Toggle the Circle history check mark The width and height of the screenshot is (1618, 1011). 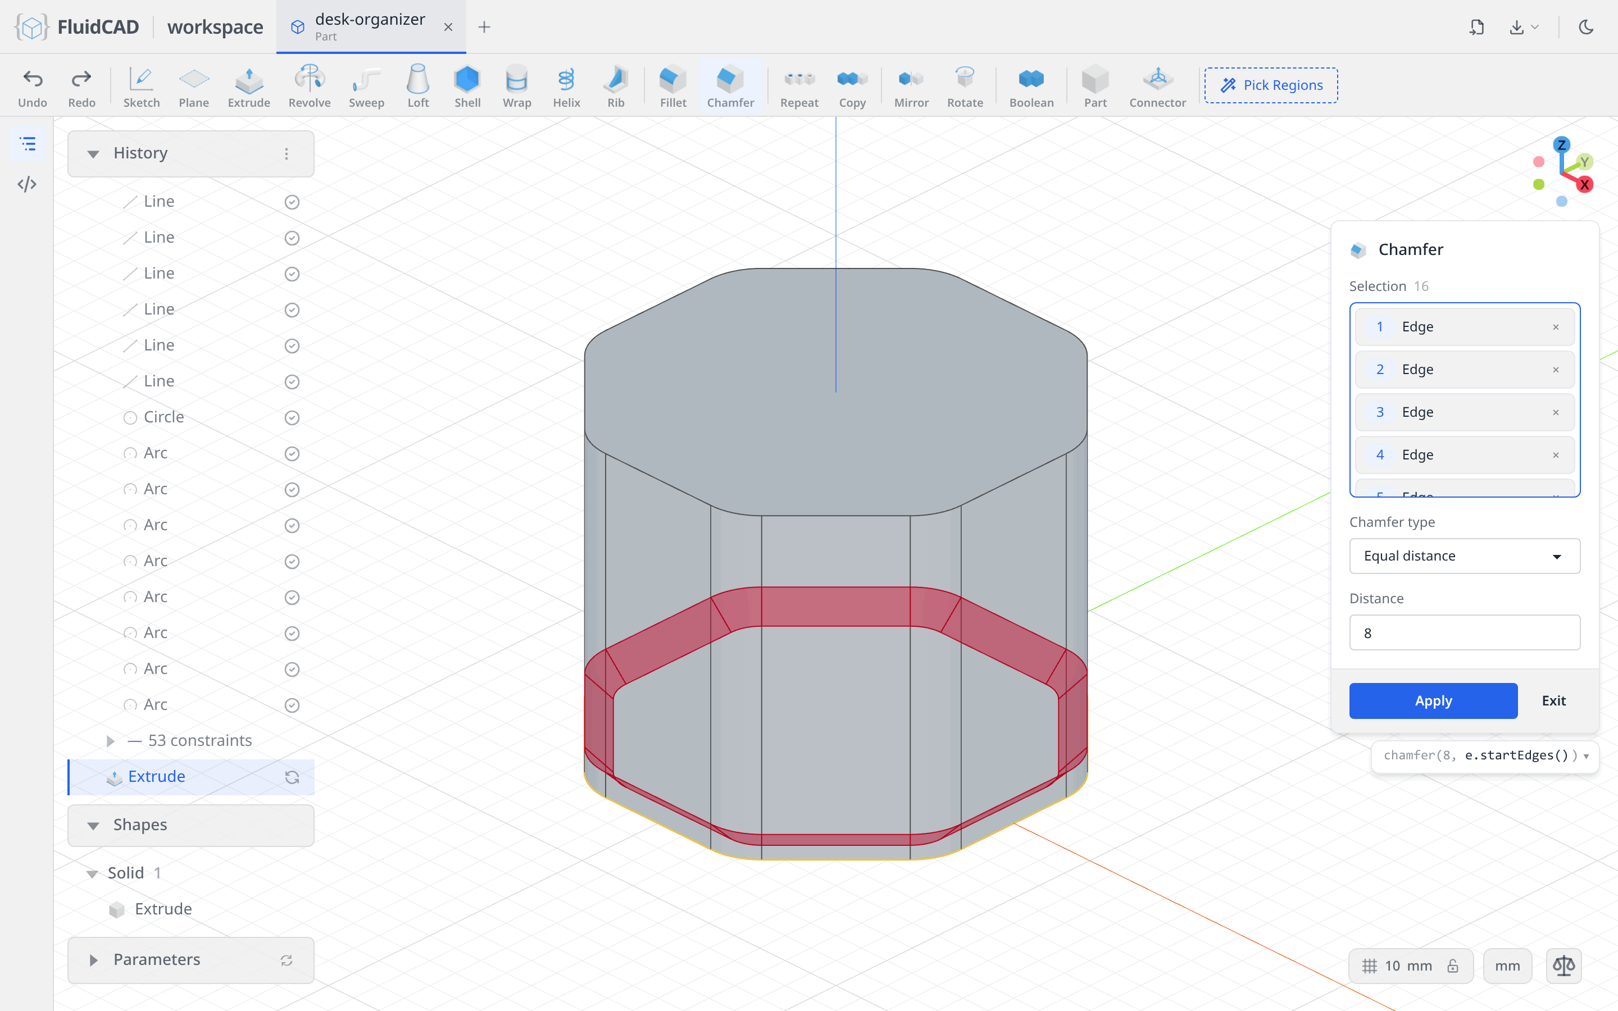(x=292, y=417)
